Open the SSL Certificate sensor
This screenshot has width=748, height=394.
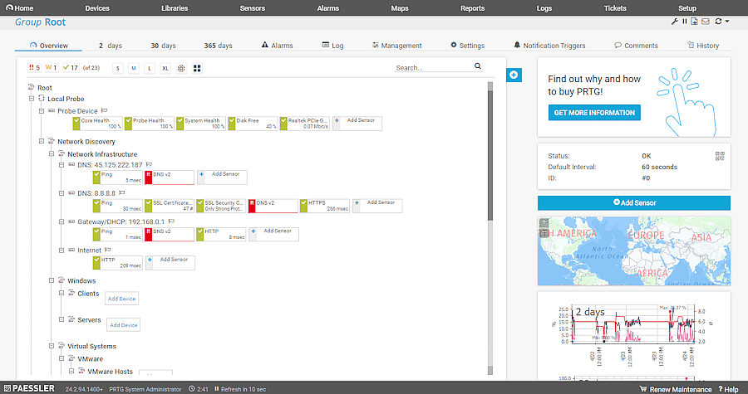click(x=170, y=206)
